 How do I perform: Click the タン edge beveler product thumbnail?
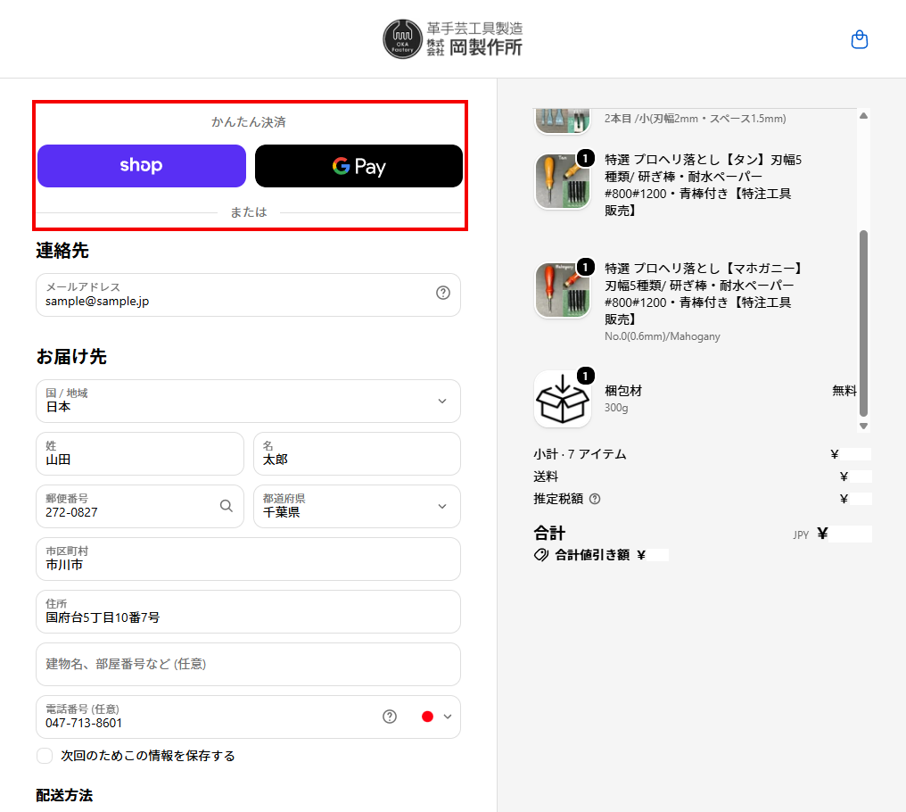pyautogui.click(x=563, y=181)
